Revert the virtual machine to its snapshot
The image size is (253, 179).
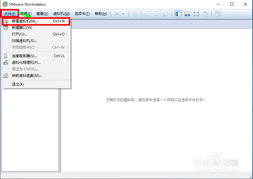click(x=157, y=14)
